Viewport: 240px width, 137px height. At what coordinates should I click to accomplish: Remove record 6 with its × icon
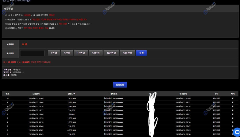pos(233,114)
